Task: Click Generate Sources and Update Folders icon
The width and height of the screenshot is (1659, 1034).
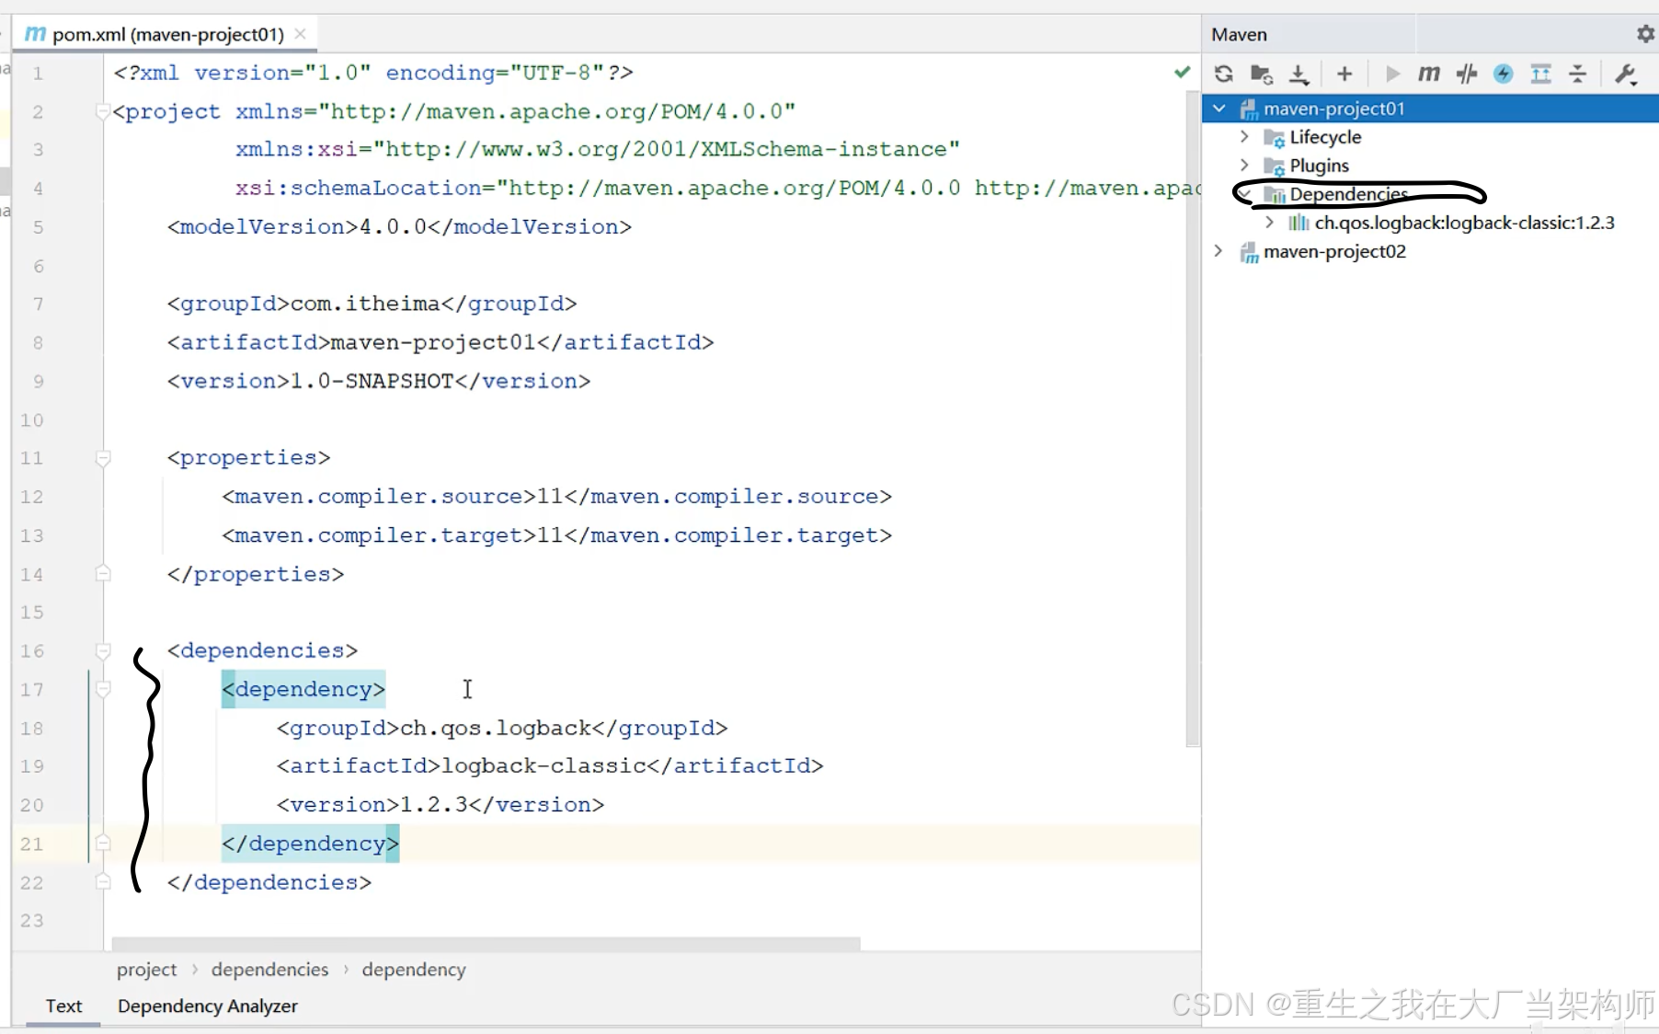Action: (1261, 74)
